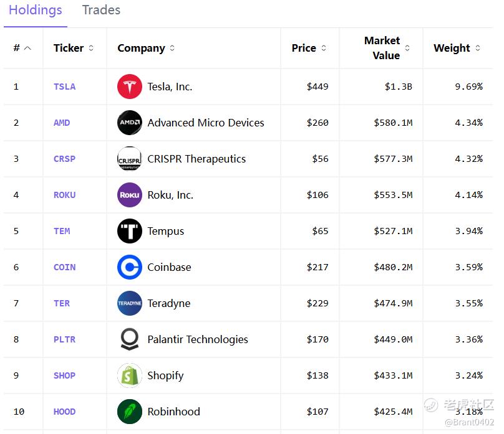The width and height of the screenshot is (504, 434).
Task: Sort by Market Value column
Action: pos(387,48)
